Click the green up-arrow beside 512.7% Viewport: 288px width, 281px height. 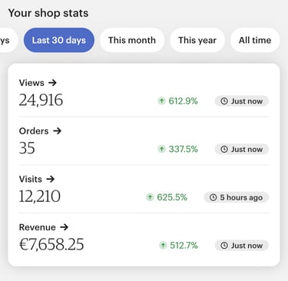coord(163,245)
